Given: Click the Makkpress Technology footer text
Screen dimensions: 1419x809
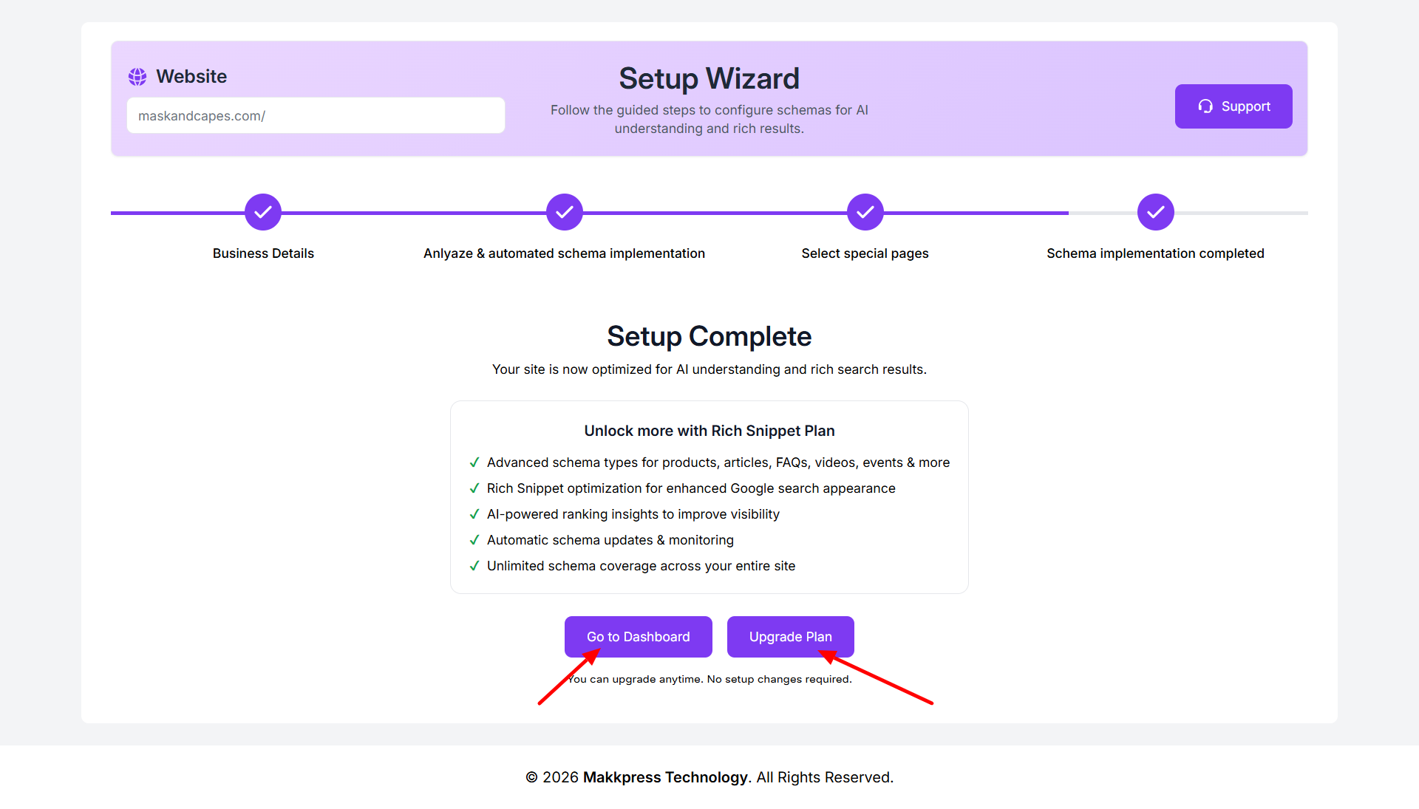Looking at the screenshot, I should click(665, 777).
